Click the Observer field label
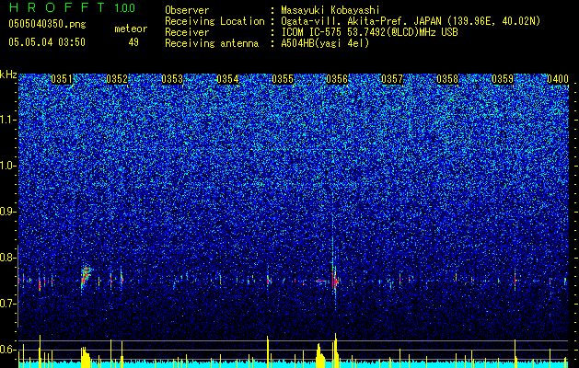 [x=187, y=10]
